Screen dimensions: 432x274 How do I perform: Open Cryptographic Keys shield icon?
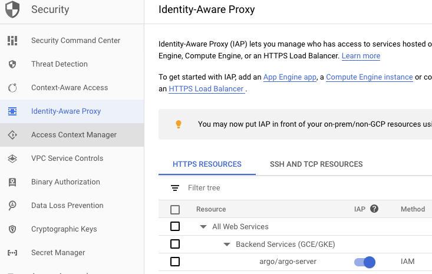(x=12, y=229)
